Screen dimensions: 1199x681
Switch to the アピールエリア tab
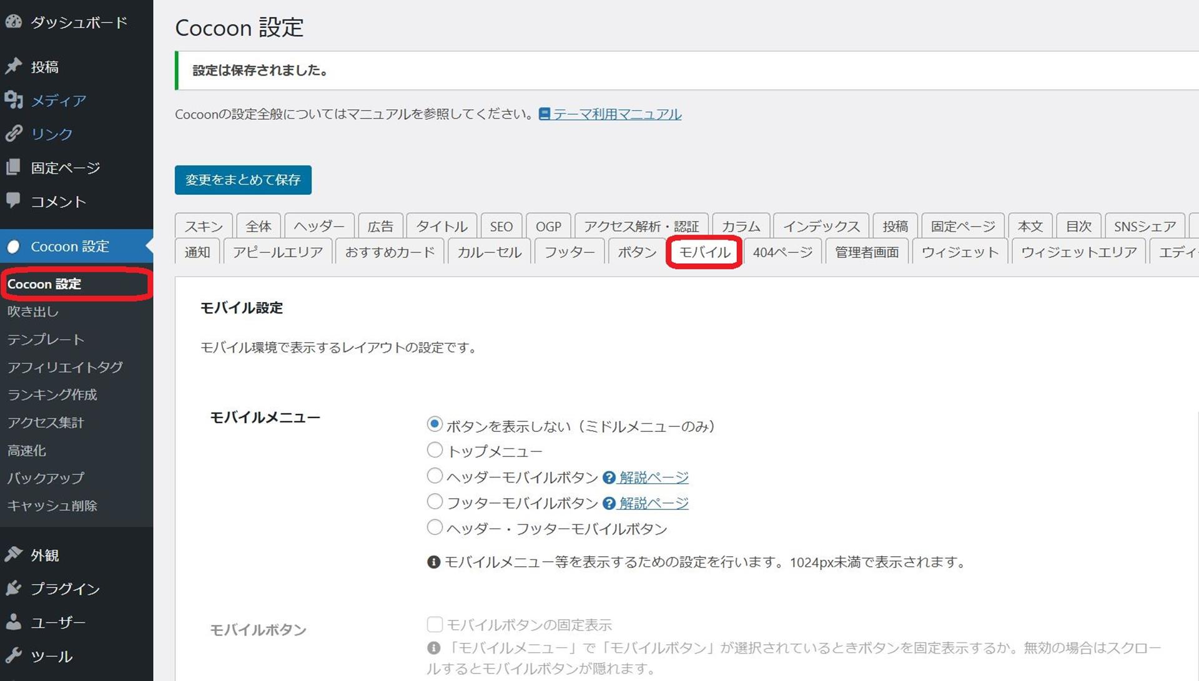[x=277, y=252]
